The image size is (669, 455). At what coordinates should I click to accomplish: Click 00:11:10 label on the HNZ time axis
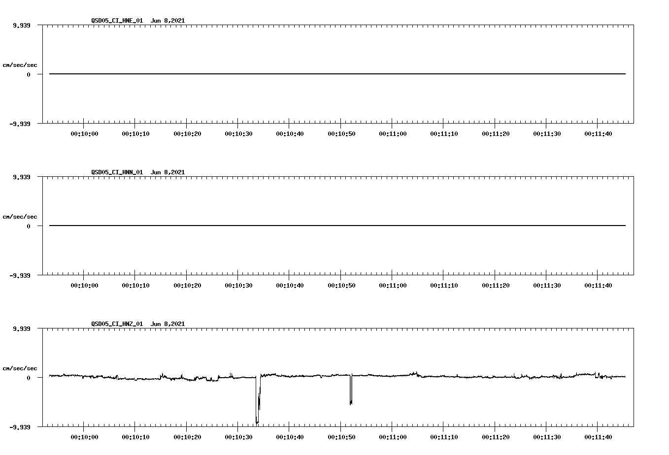click(x=444, y=437)
